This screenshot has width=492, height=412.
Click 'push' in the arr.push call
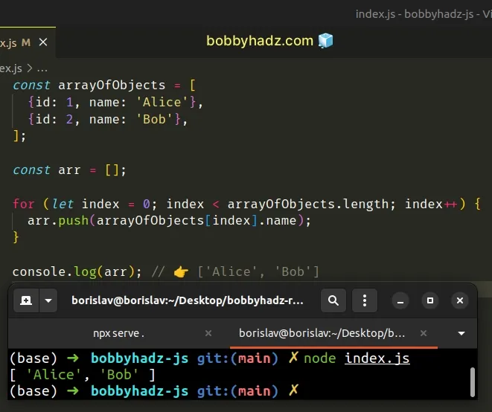tap(74, 220)
